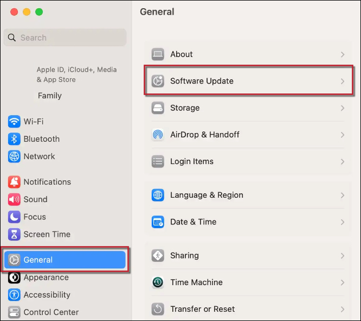Click the green full-screen button
Screen dimensions: 361x321
click(39, 12)
